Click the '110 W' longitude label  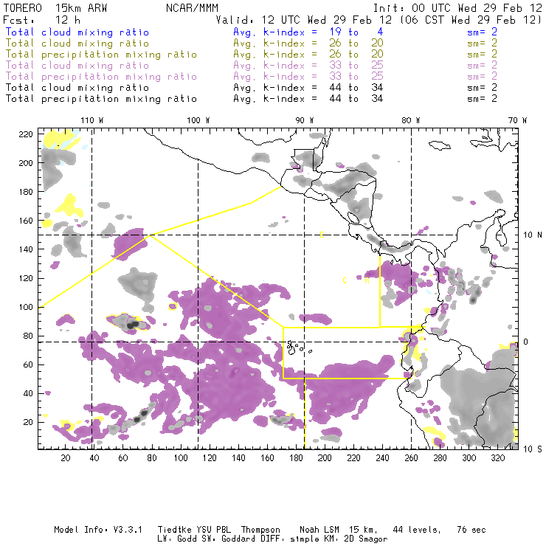(x=92, y=120)
